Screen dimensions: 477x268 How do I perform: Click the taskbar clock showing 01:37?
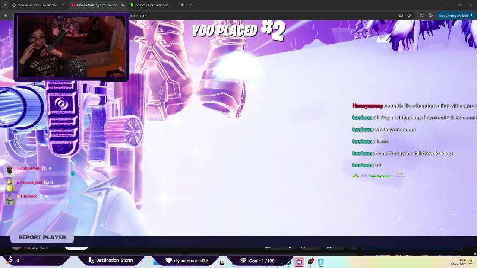coord(458,262)
